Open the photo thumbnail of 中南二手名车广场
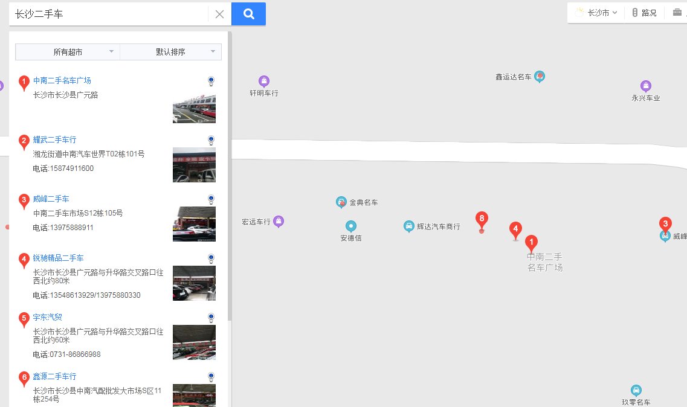 [194, 106]
